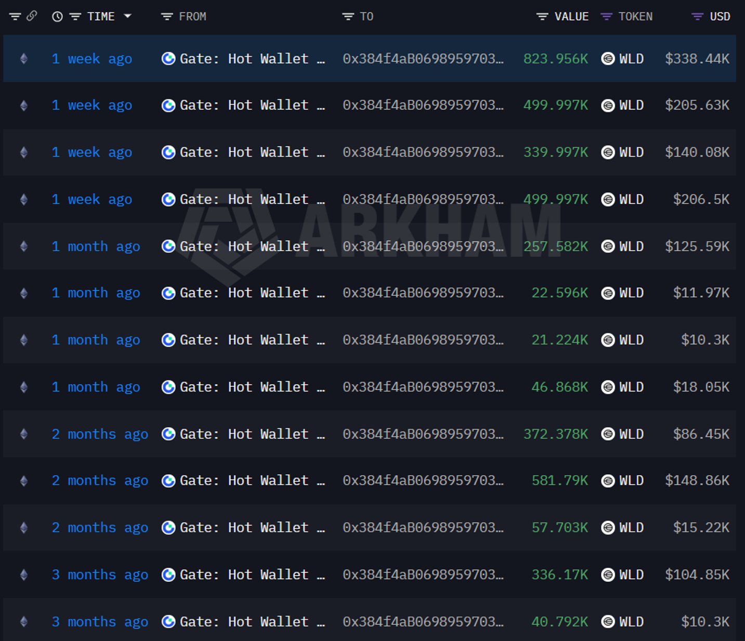745x641 pixels.
Task: Click the WLD token icon in the 57.703K row
Action: [608, 528]
